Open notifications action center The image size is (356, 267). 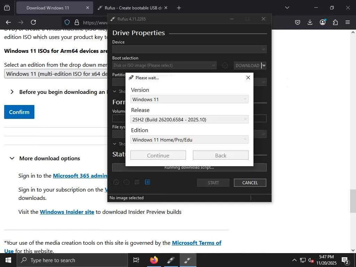pyautogui.click(x=345, y=260)
